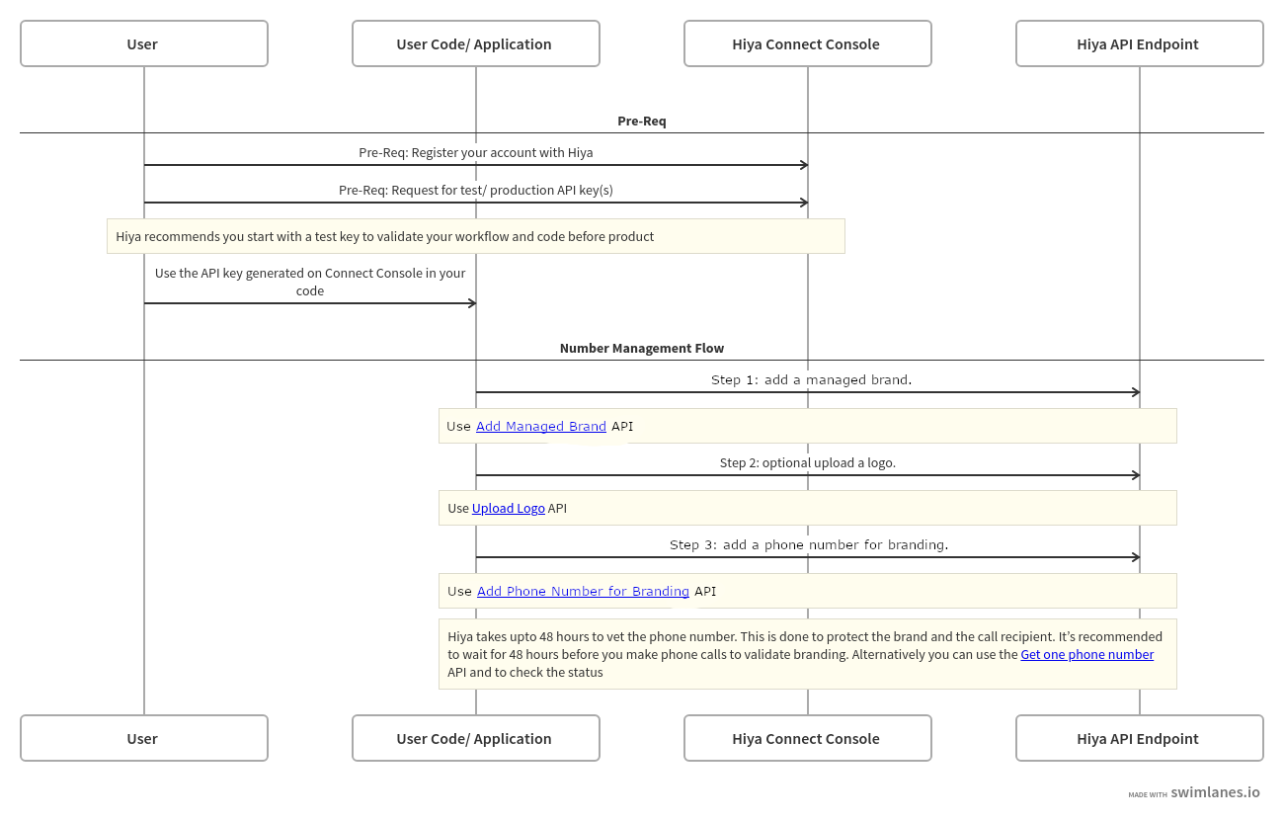Select the bottom User actor box
Image resolution: width=1284 pixels, height=821 pixels.
click(x=144, y=738)
